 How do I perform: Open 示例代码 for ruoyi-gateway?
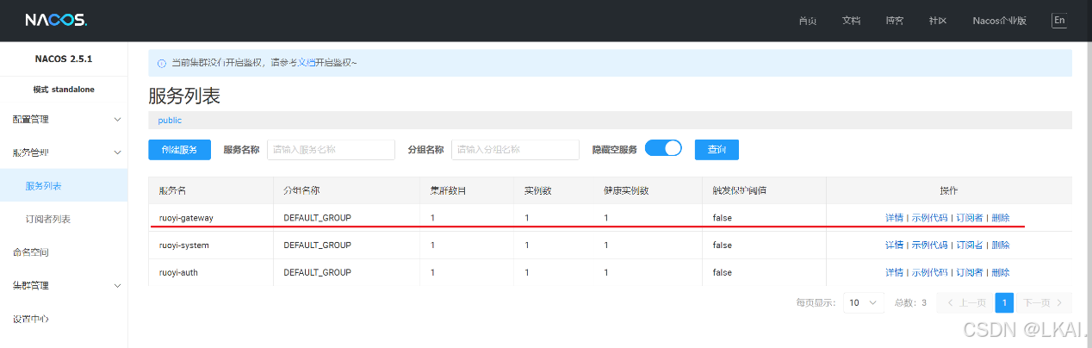coord(929,218)
